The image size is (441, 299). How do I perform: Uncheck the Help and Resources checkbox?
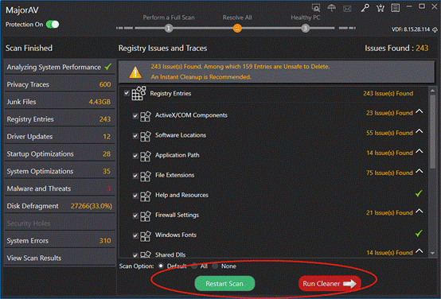135,196
